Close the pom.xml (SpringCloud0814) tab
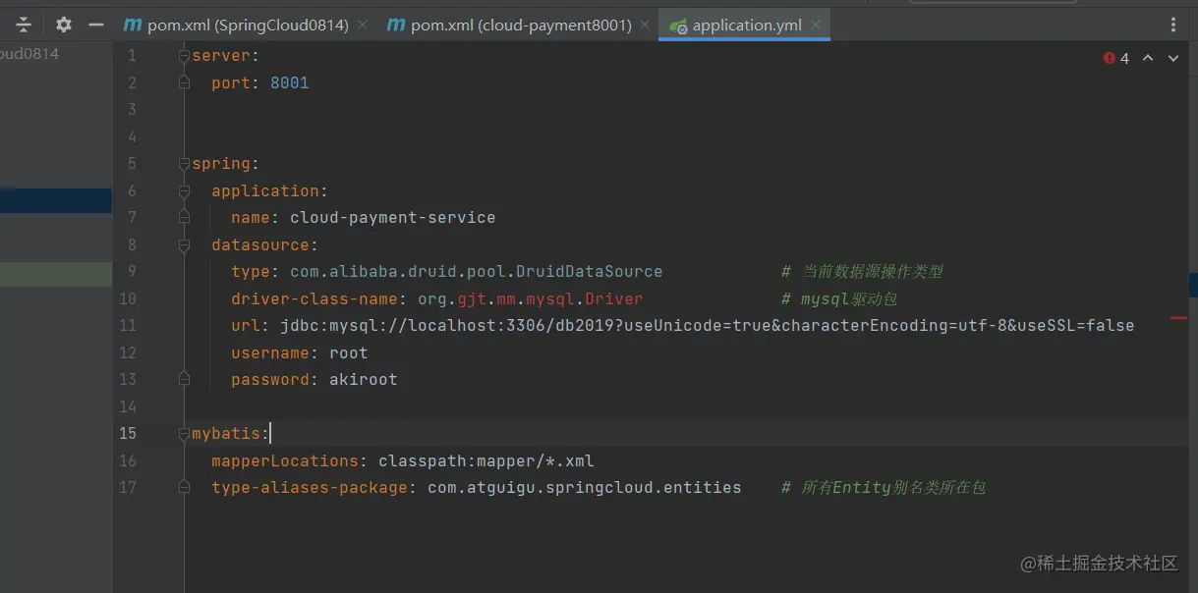Viewport: 1198px width, 593px height. pos(364,26)
